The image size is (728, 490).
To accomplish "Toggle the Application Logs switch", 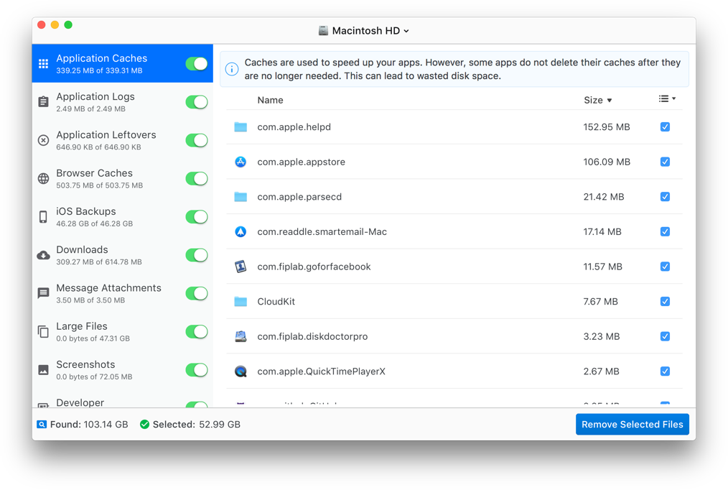I will (197, 102).
